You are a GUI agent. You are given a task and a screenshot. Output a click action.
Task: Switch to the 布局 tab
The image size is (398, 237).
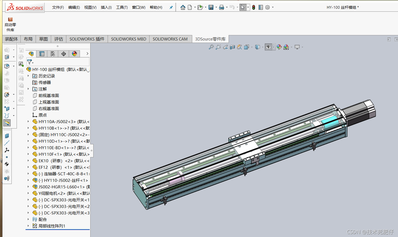tap(28, 39)
